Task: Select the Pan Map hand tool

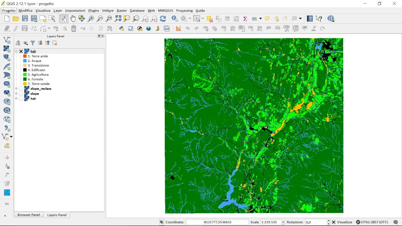Action: coord(73,18)
